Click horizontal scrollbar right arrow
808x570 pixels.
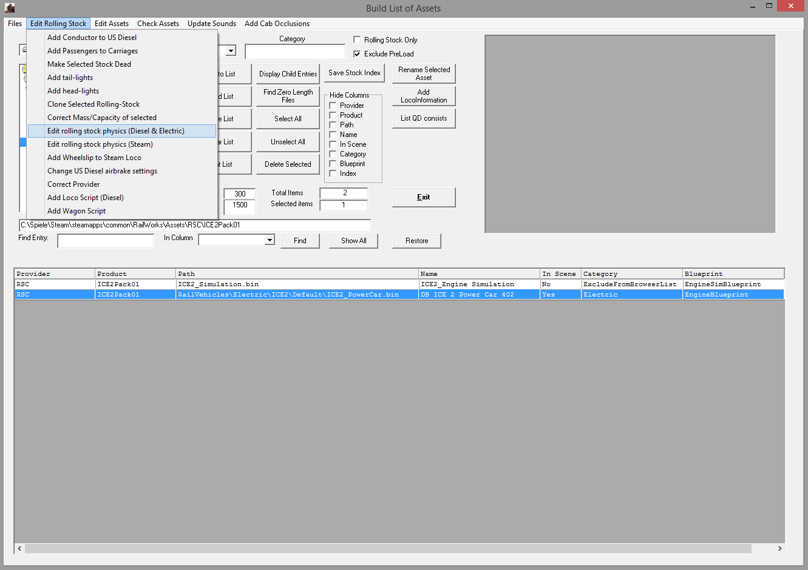tap(779, 548)
